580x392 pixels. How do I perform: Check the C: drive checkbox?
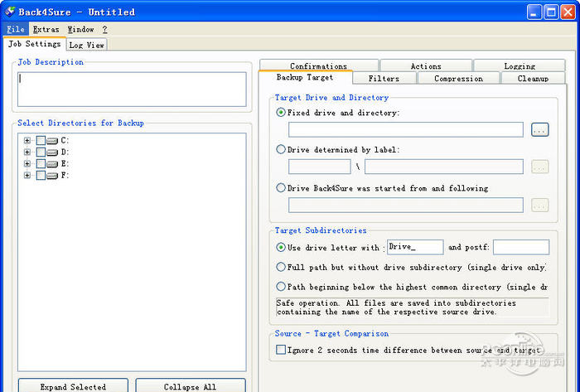(41, 141)
